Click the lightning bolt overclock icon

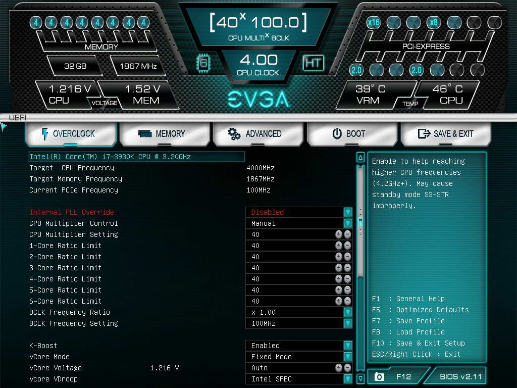(x=45, y=133)
